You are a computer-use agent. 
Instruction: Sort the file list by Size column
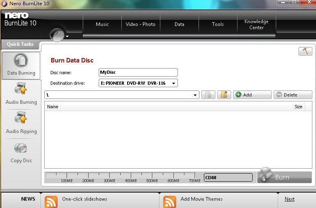coord(298,107)
